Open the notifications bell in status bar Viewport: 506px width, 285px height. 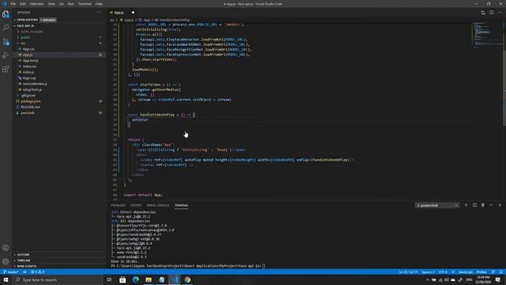[500, 272]
